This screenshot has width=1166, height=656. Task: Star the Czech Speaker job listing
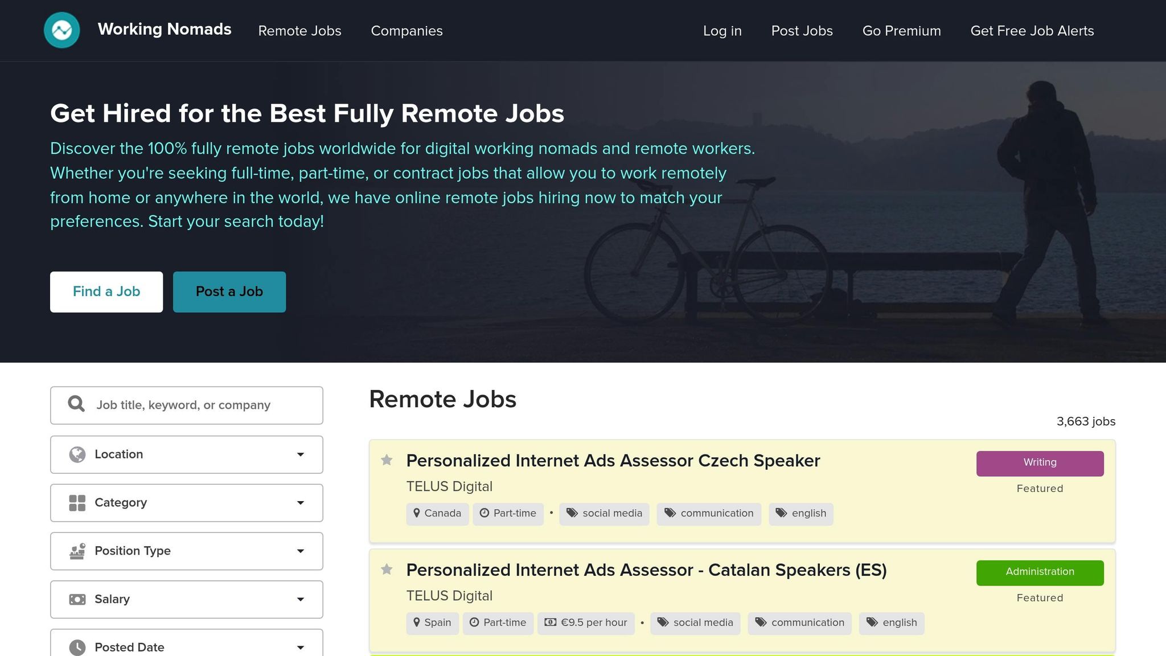coord(387,460)
